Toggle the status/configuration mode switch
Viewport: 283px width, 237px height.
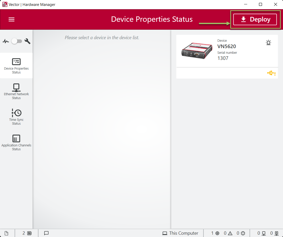(x=16, y=41)
